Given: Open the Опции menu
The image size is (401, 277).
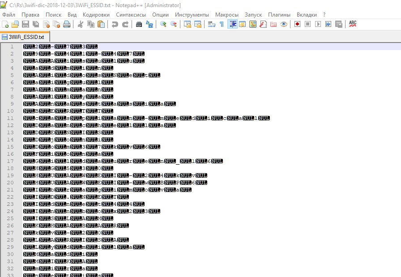Looking at the screenshot, I should [160, 15].
